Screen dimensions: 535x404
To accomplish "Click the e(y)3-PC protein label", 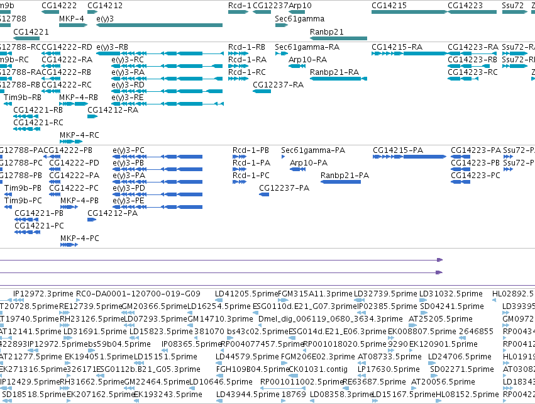I will point(129,150).
